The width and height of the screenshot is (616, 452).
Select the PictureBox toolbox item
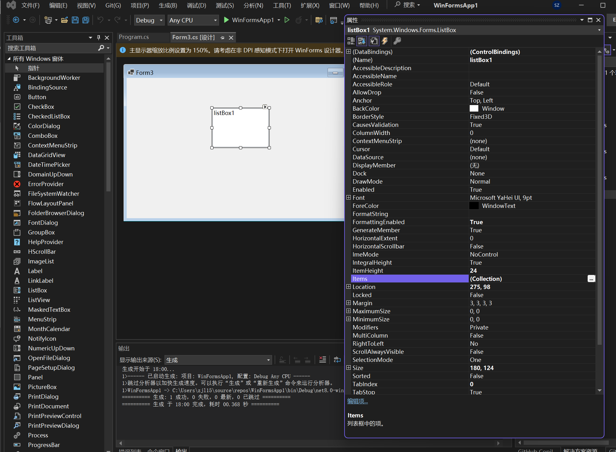click(55, 387)
